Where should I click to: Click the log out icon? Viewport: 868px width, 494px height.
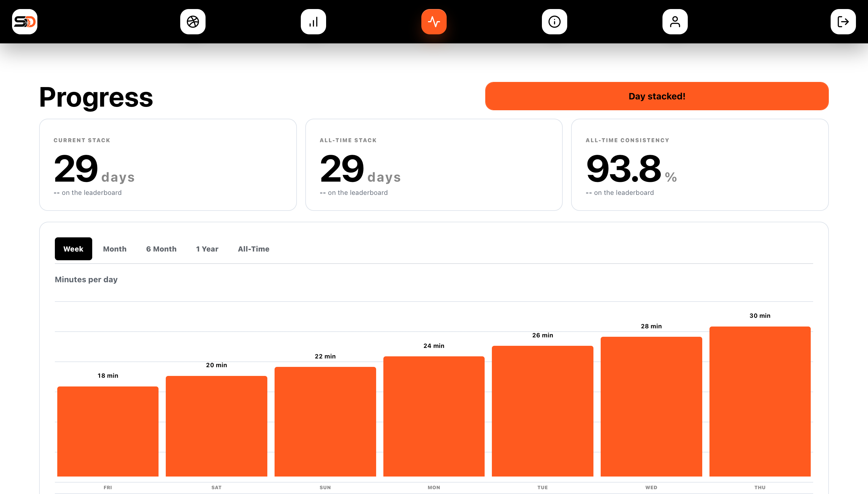pyautogui.click(x=843, y=22)
